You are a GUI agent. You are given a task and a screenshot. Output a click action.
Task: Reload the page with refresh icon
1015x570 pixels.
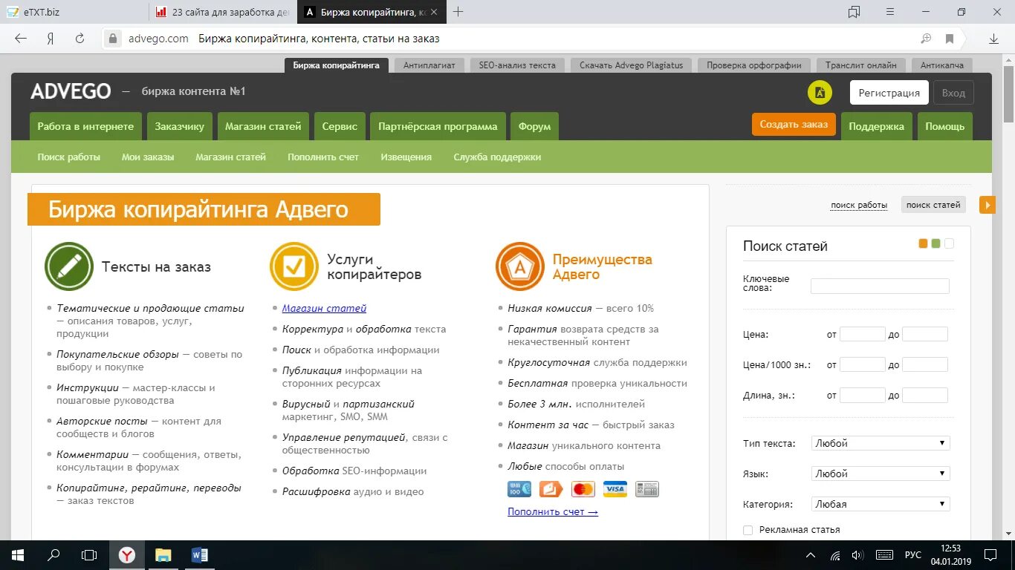click(x=80, y=39)
